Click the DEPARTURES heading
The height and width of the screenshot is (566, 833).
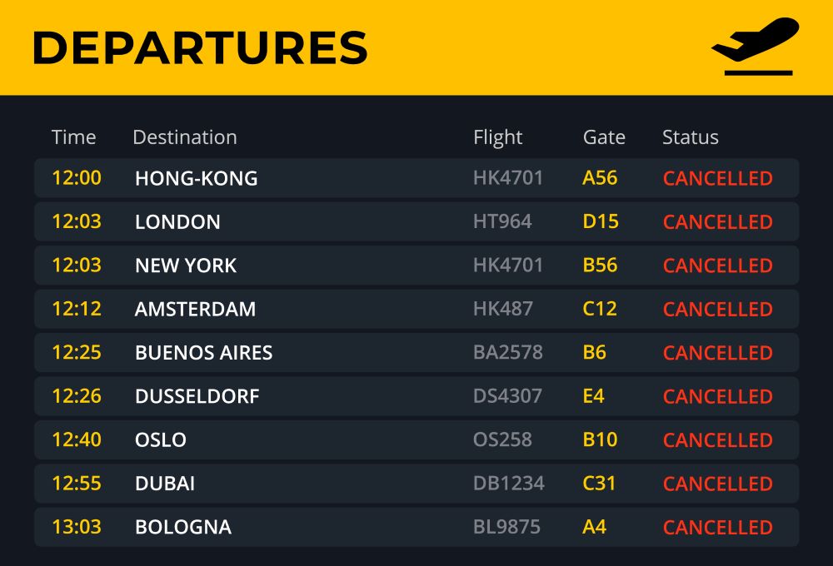[200, 47]
